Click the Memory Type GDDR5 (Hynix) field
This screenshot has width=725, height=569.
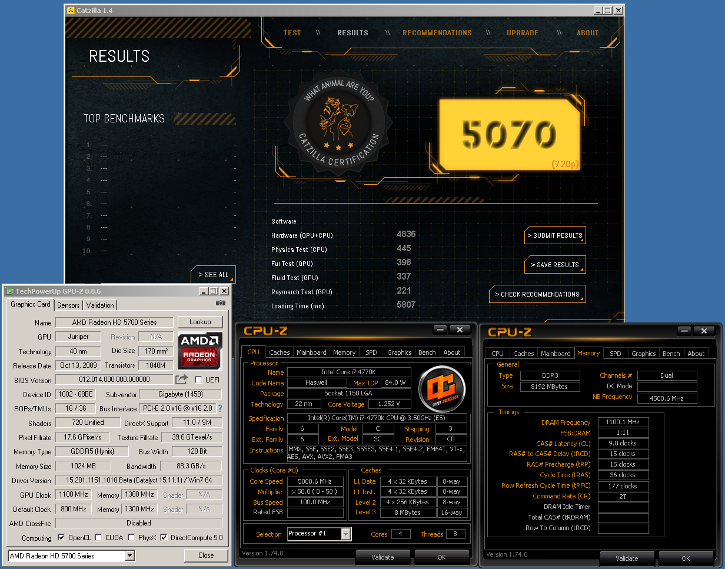[x=92, y=452]
